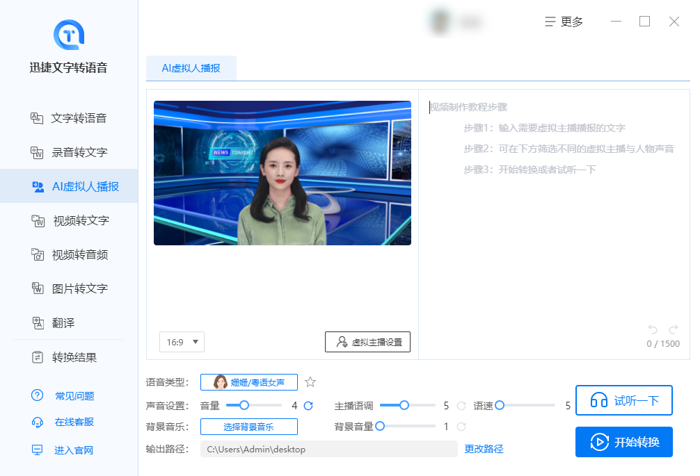Click the 视频转文字 sidebar icon

tap(38, 220)
